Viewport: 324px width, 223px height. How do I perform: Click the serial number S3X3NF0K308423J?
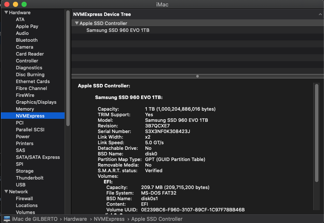coord(167,131)
